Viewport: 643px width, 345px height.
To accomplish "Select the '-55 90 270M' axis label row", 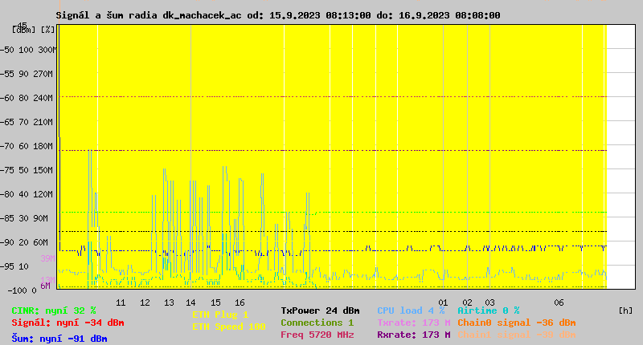I will [x=28, y=74].
